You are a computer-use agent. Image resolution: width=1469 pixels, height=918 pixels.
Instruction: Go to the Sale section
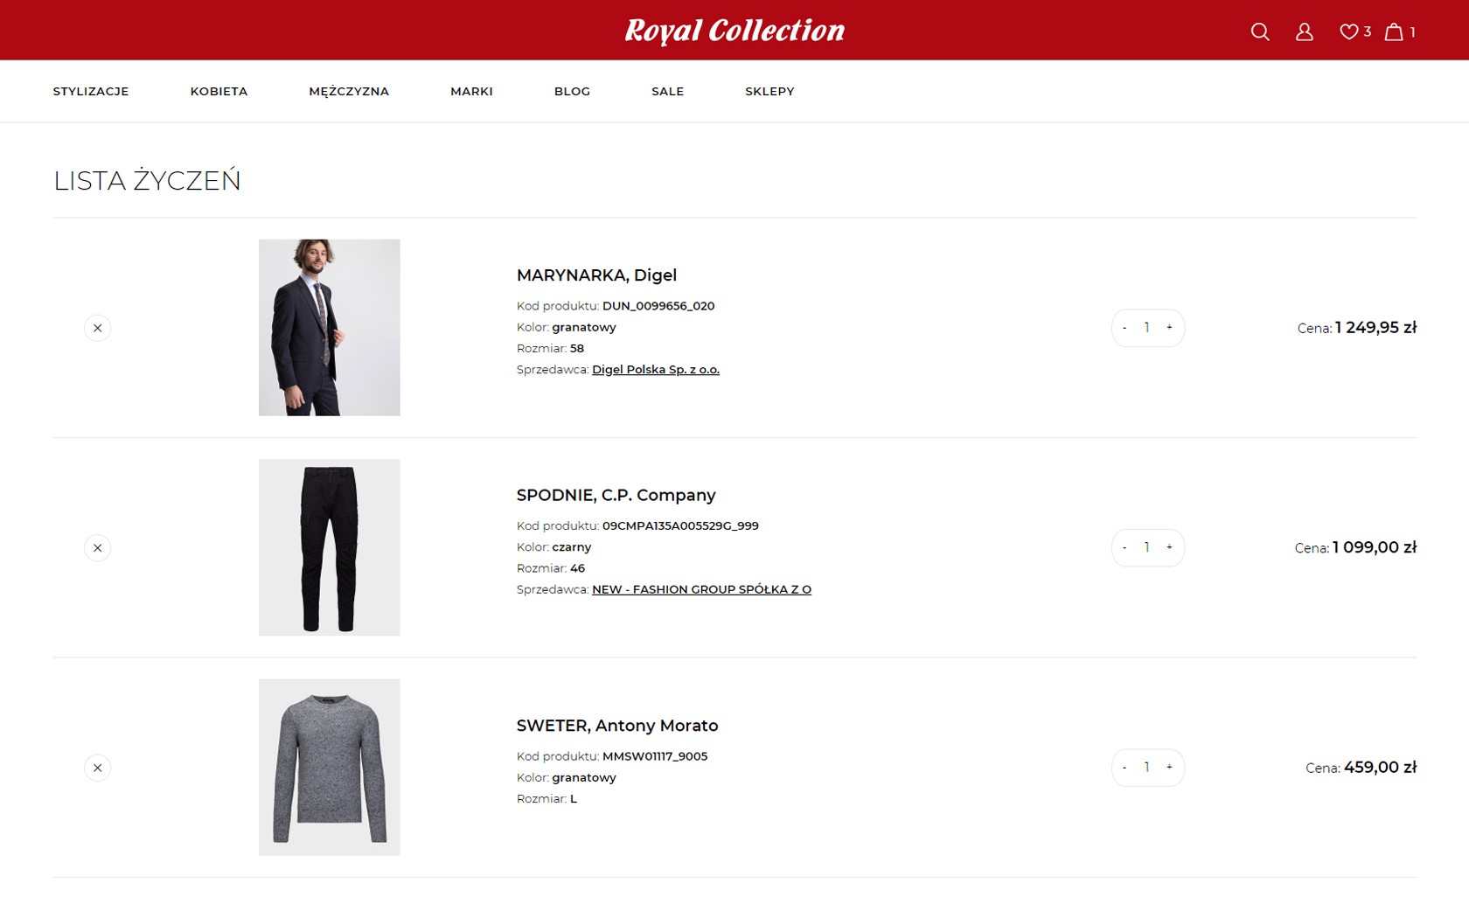coord(667,91)
